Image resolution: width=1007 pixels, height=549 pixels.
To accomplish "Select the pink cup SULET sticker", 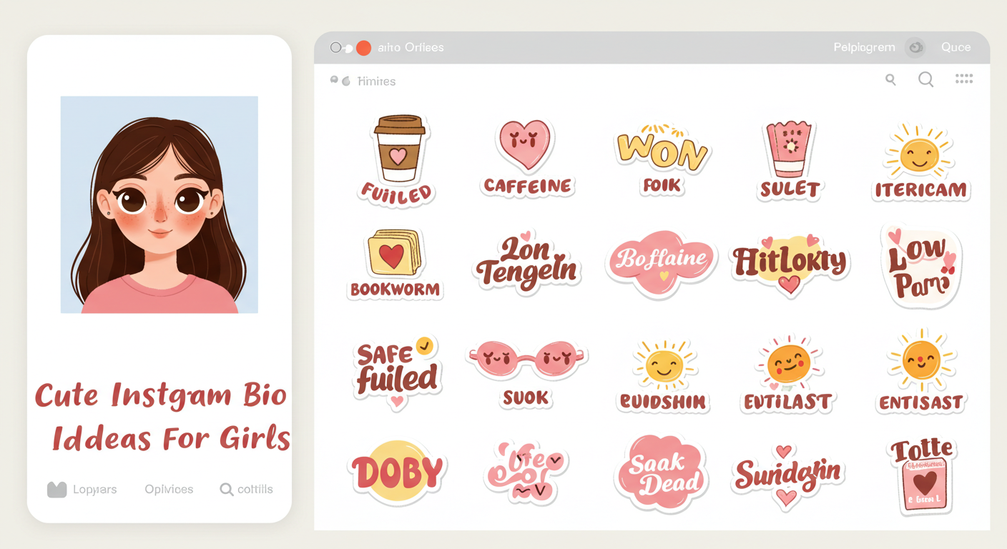I will pyautogui.click(x=790, y=160).
